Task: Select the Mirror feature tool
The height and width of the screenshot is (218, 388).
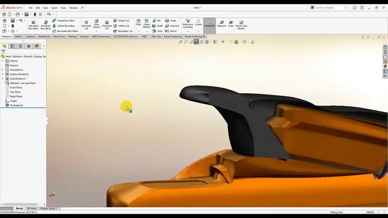Action: click(171, 31)
